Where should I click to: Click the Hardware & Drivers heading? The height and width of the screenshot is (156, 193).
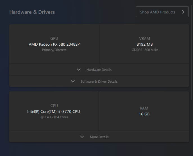32,12
